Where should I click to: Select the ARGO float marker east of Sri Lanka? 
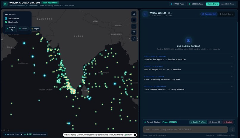coord(115,84)
